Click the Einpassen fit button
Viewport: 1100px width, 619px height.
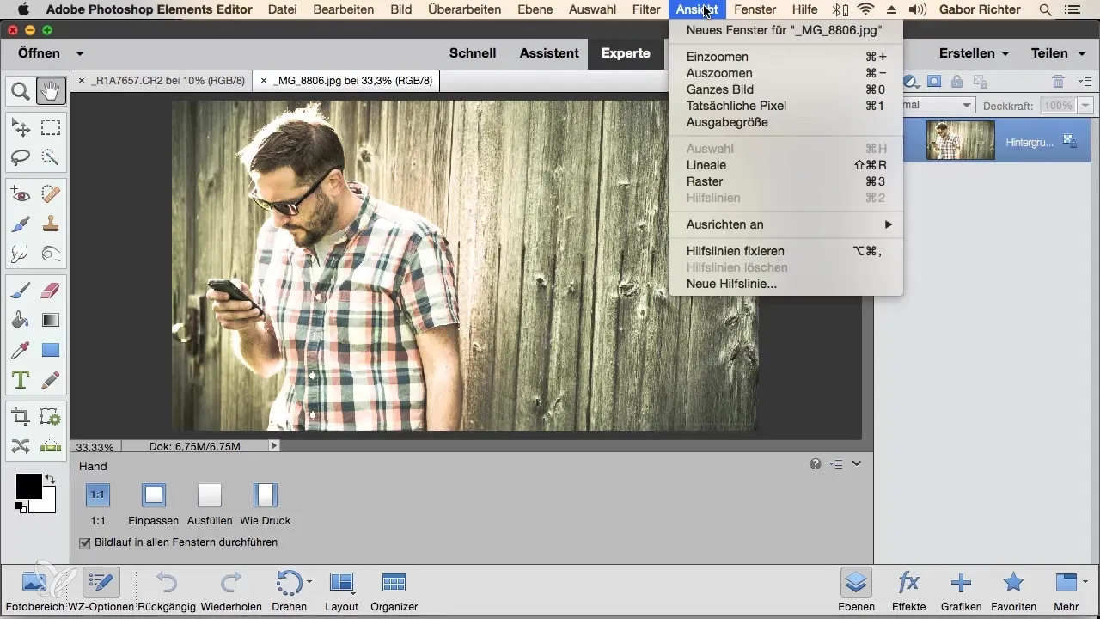point(153,495)
